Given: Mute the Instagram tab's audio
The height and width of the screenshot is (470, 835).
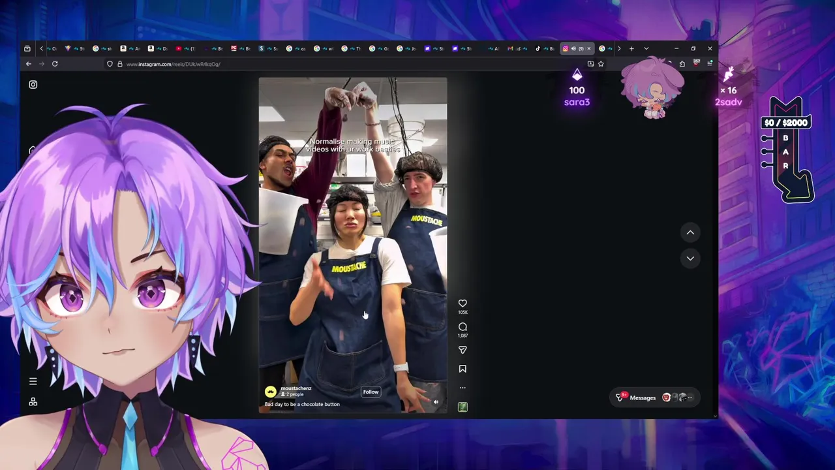Looking at the screenshot, I should [x=573, y=48].
